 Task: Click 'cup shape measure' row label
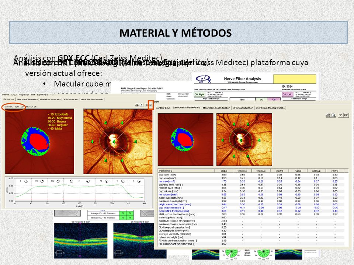pyautogui.click(x=171, y=208)
